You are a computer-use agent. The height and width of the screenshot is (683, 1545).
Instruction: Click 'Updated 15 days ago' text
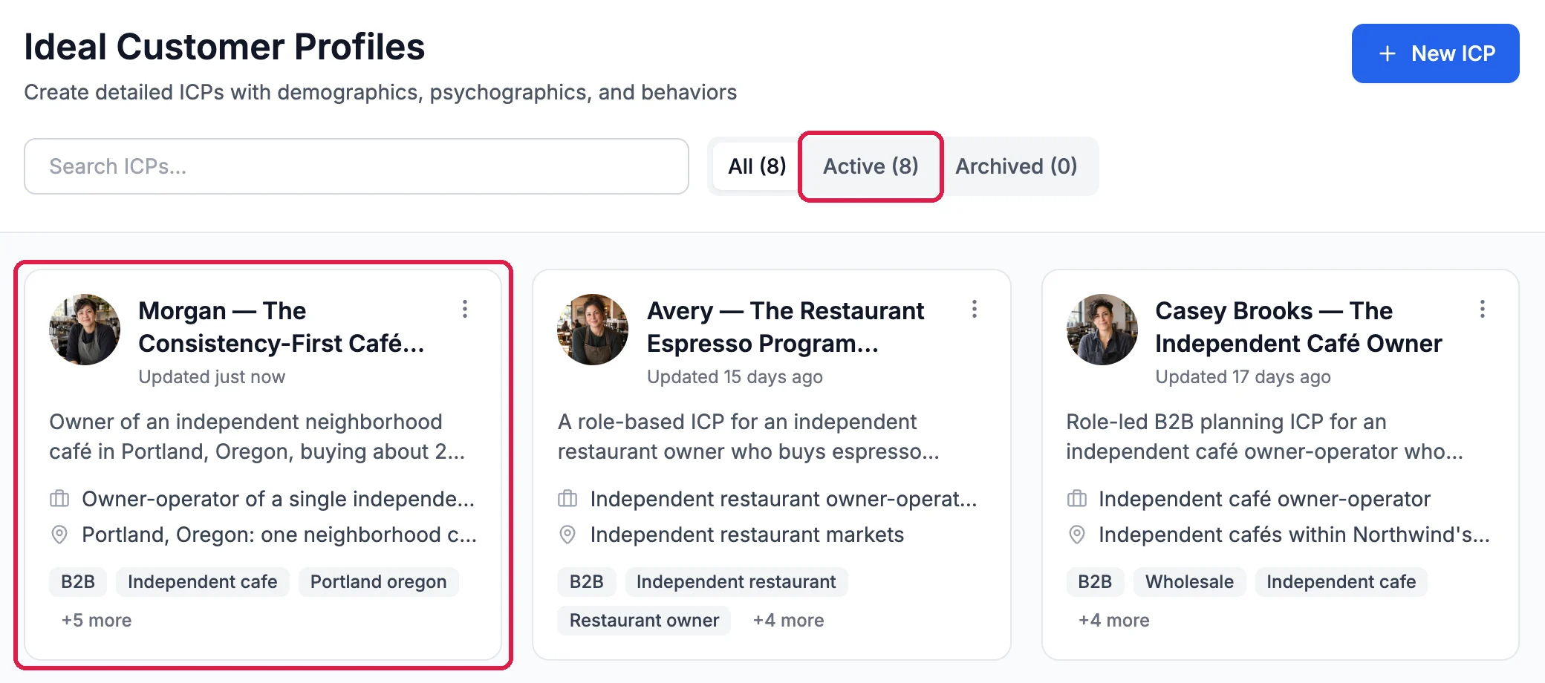pos(735,377)
